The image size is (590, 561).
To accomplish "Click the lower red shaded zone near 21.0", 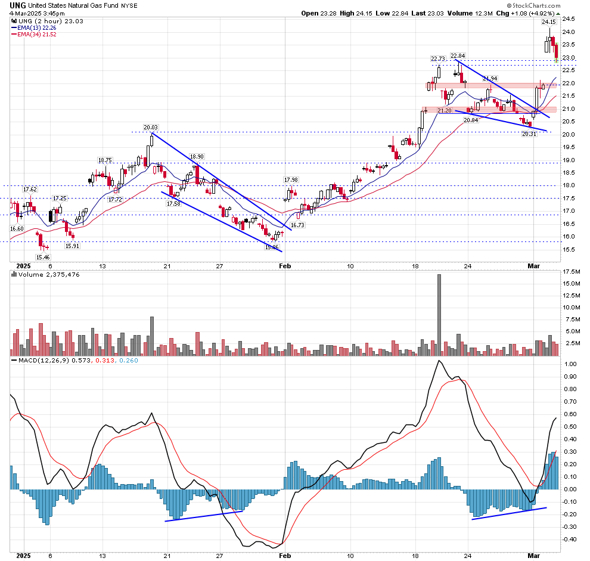I will [x=489, y=110].
